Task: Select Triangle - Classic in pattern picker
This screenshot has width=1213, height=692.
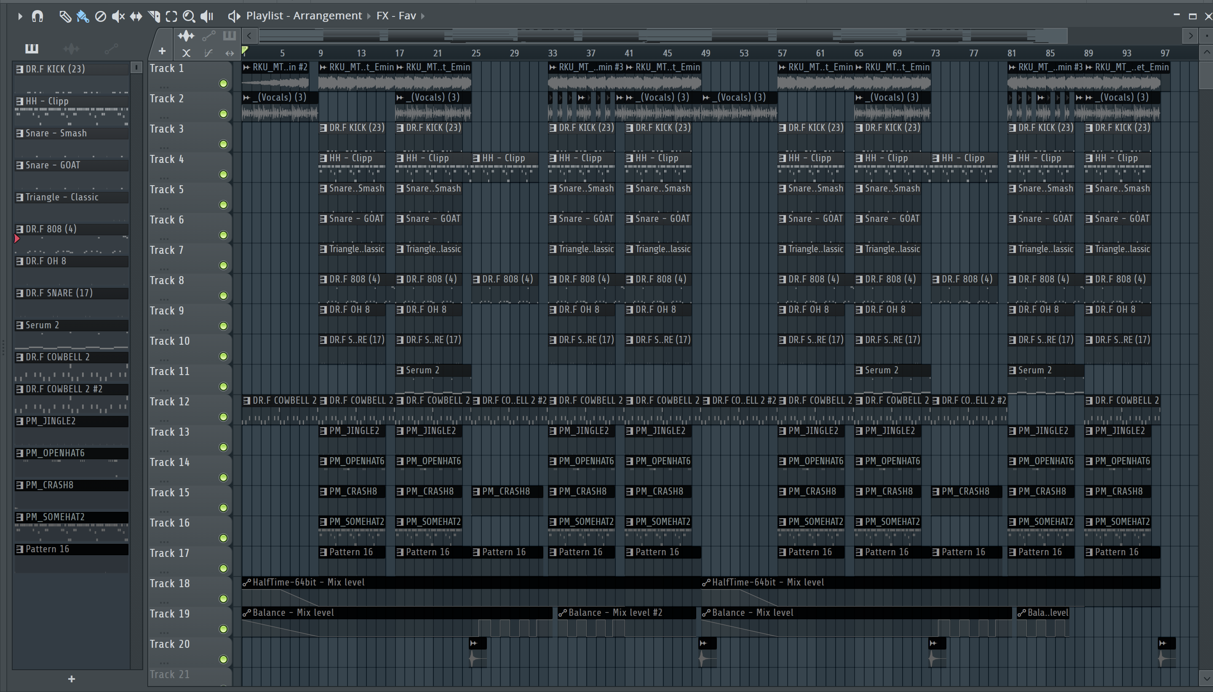Action: point(71,197)
